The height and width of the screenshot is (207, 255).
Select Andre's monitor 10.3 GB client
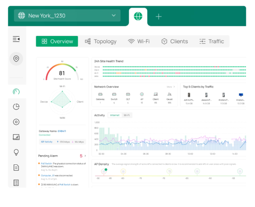pos(241,95)
